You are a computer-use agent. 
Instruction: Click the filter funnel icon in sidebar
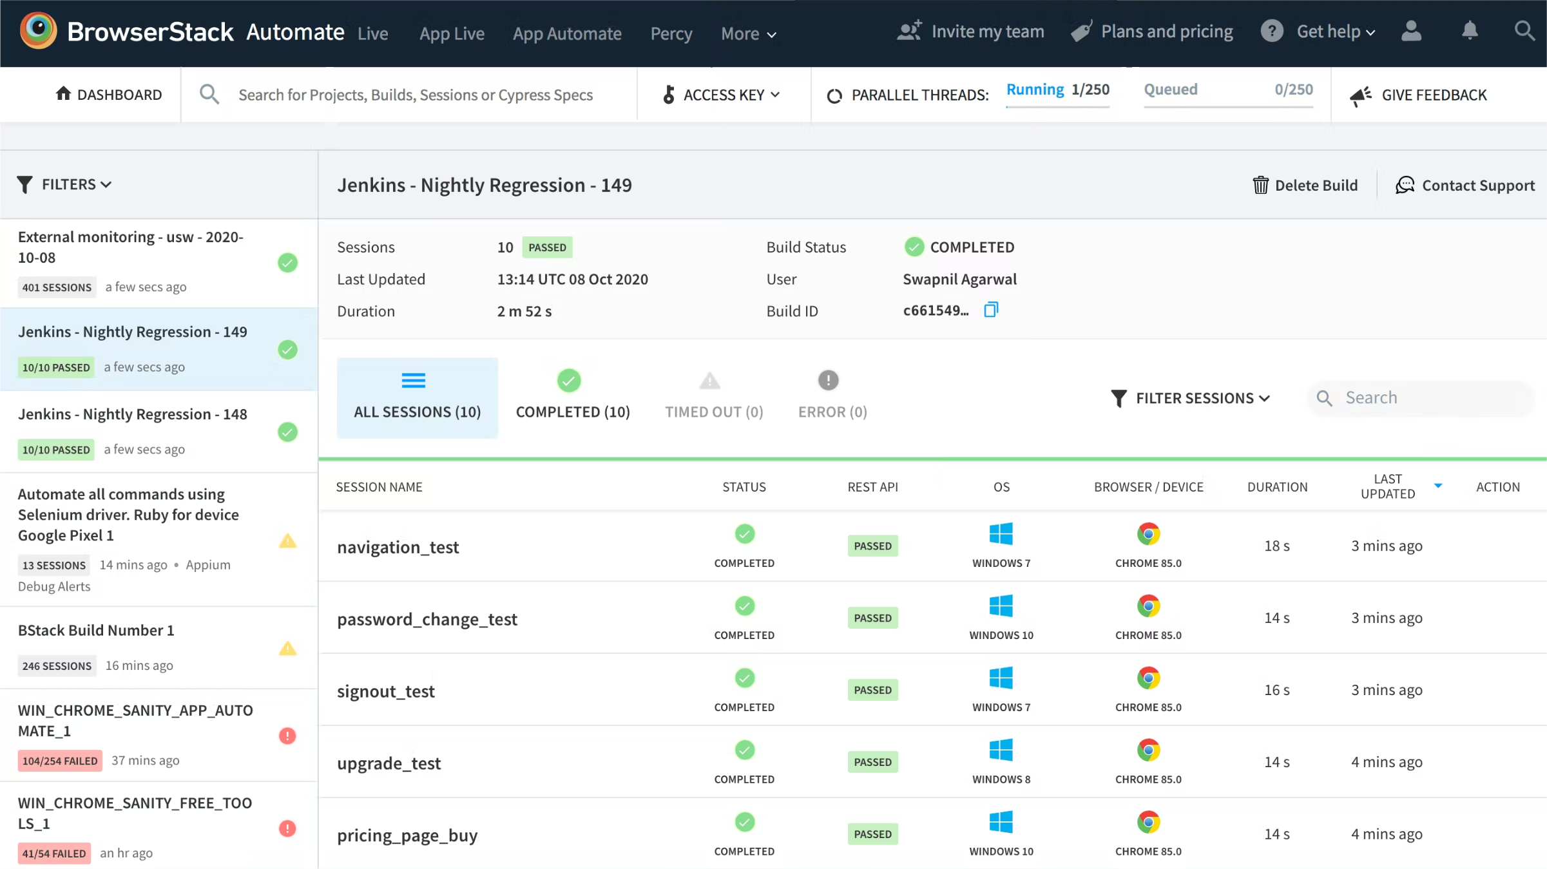tap(24, 185)
